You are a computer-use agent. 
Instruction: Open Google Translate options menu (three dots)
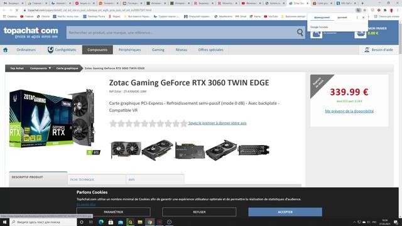pos(357,18)
